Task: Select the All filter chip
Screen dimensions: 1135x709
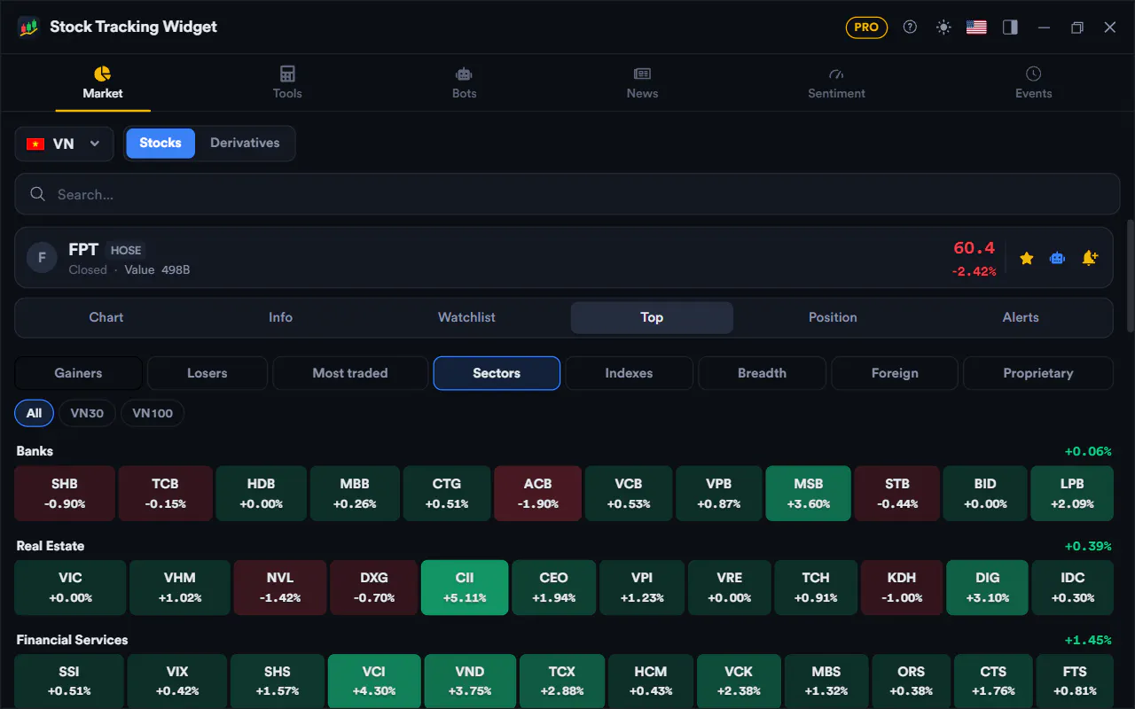Action: [x=34, y=413]
